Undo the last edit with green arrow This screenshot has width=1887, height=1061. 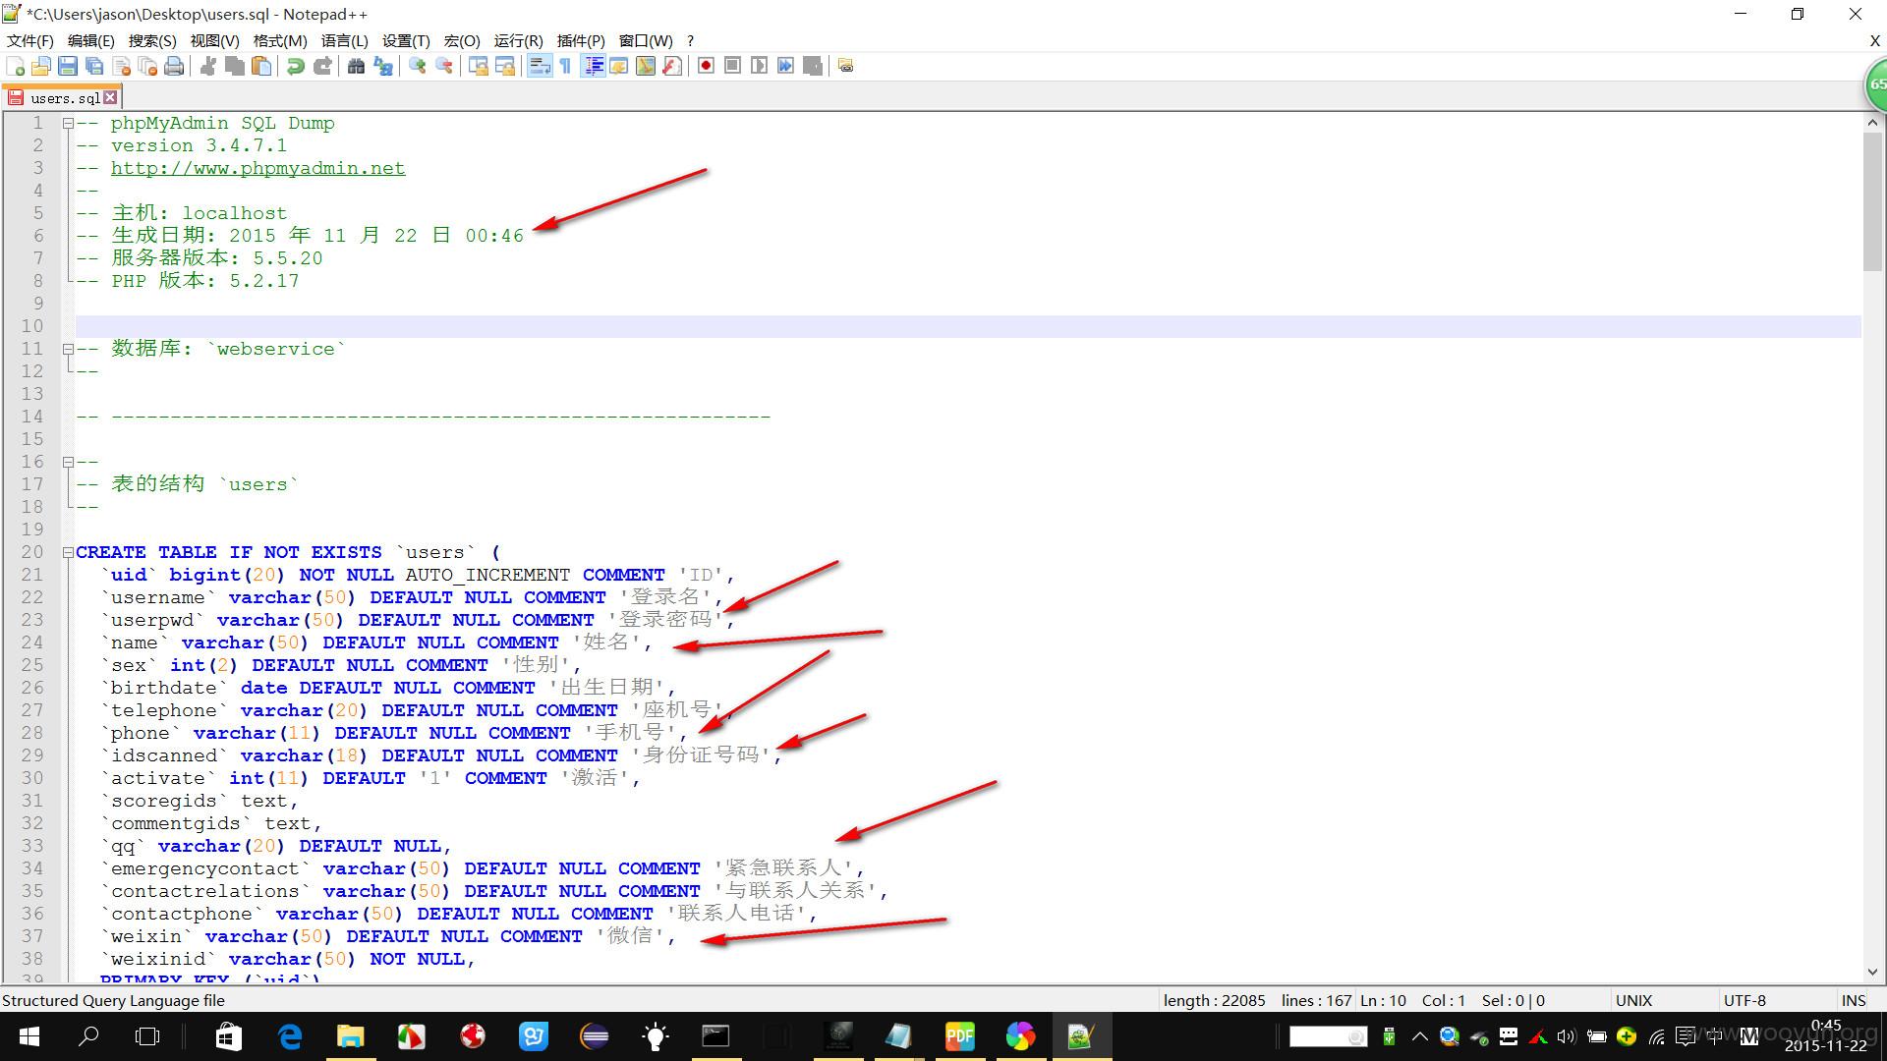(x=295, y=66)
